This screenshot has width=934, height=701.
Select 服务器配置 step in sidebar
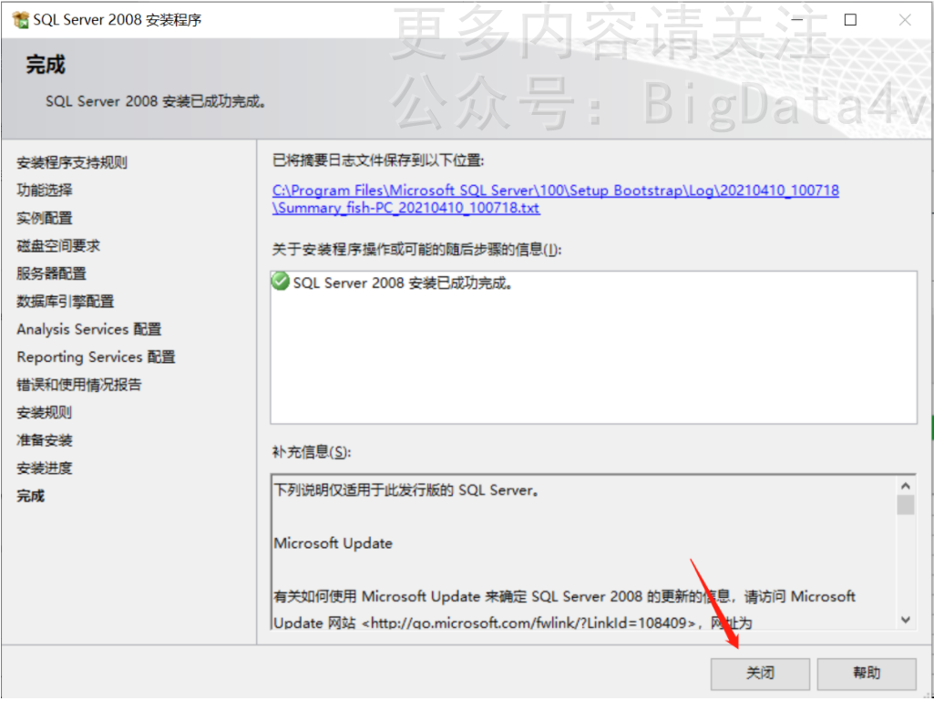[x=51, y=273]
